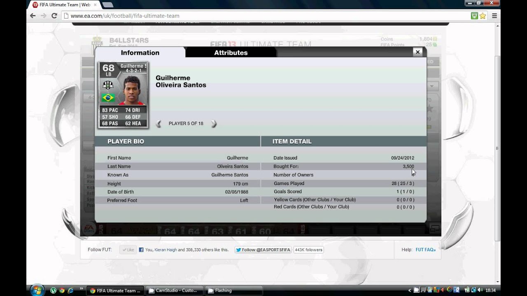The height and width of the screenshot is (296, 527).
Task: Click the browser Back arrow
Action: coord(33,16)
